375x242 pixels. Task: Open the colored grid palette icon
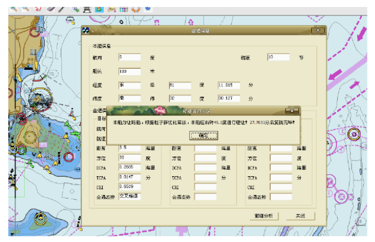124,9
